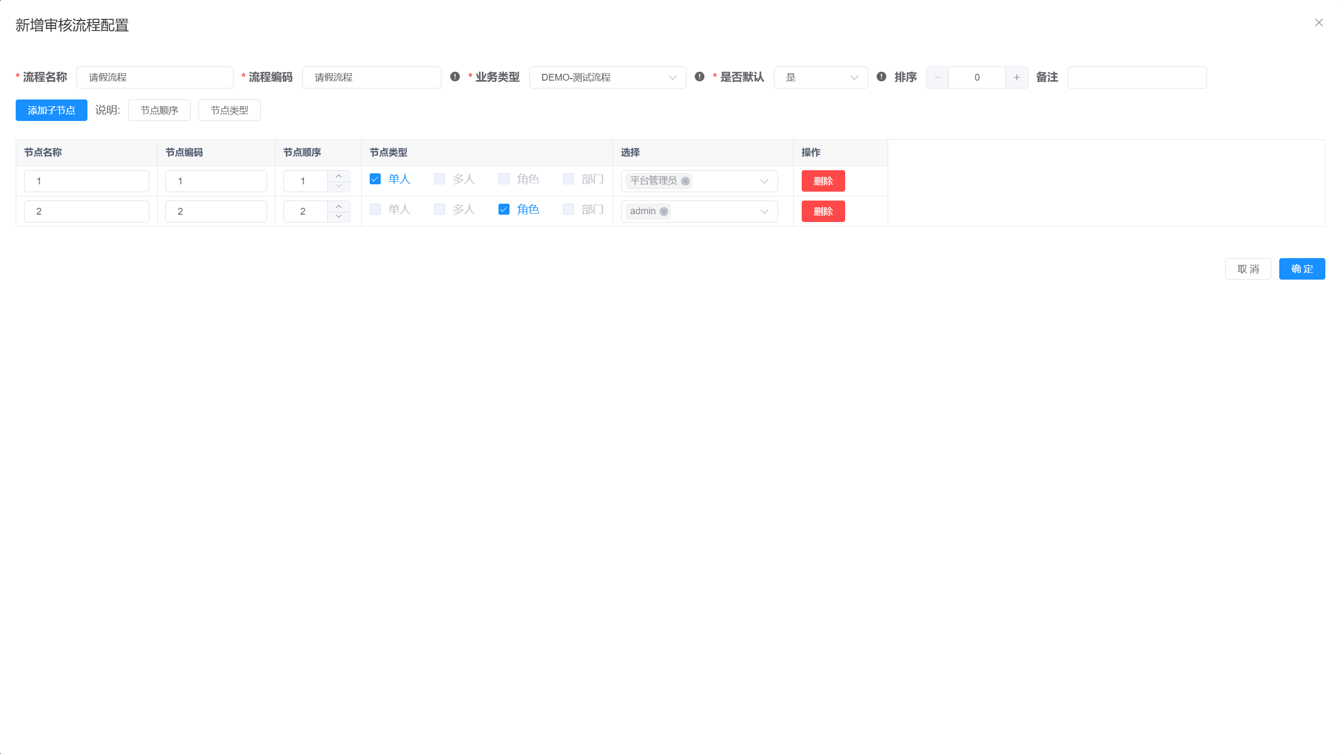The width and height of the screenshot is (1340, 754).
Task: Confirm the form with the 确定 button
Action: tap(1302, 269)
